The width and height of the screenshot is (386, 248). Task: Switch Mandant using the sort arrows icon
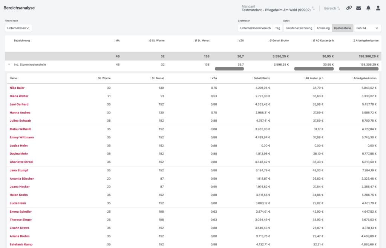point(313,8)
